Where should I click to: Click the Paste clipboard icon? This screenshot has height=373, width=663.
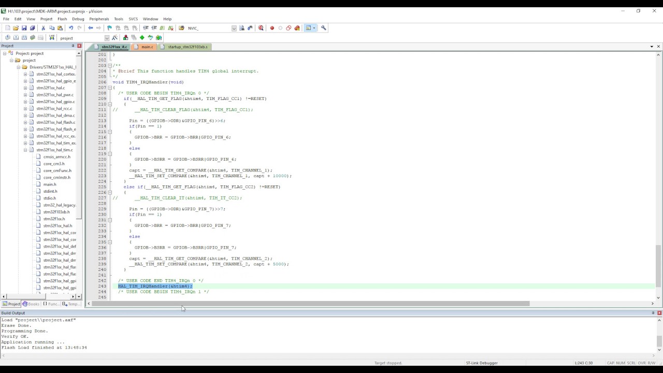[x=60, y=28]
